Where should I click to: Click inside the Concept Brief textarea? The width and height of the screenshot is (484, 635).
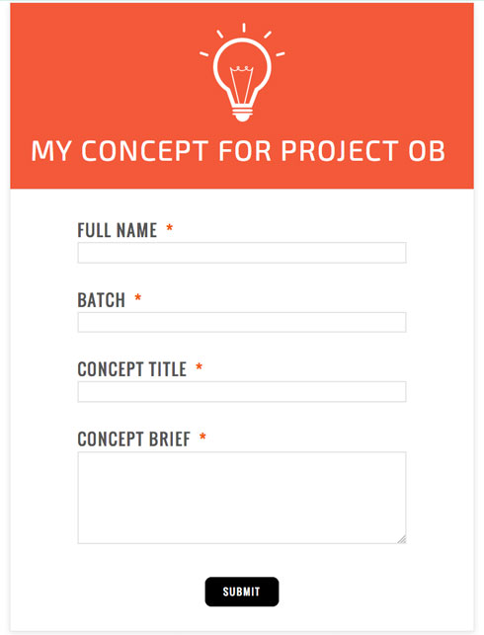[242, 498]
